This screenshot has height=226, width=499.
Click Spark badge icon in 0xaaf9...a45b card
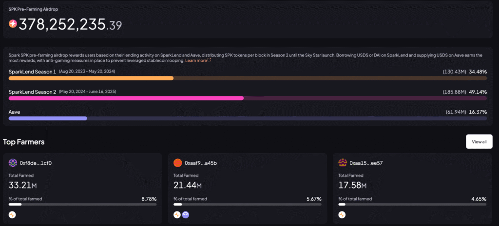pyautogui.click(x=177, y=215)
